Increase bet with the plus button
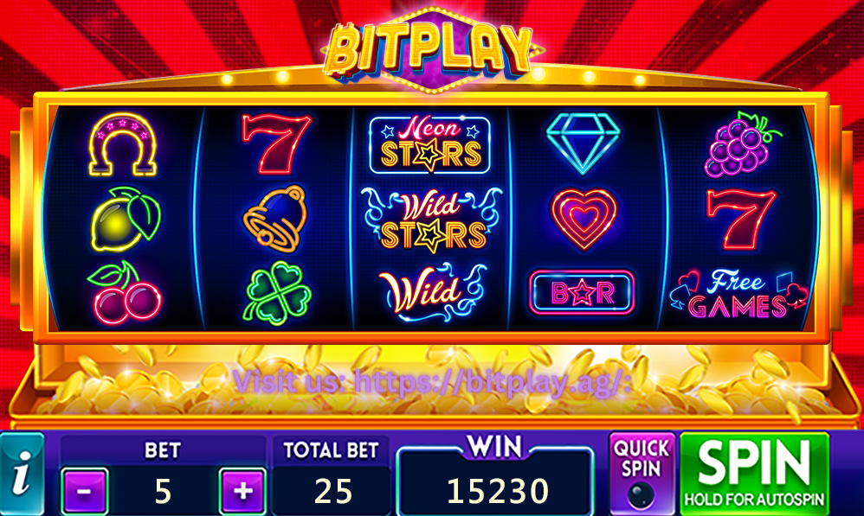The width and height of the screenshot is (864, 516). (x=243, y=491)
